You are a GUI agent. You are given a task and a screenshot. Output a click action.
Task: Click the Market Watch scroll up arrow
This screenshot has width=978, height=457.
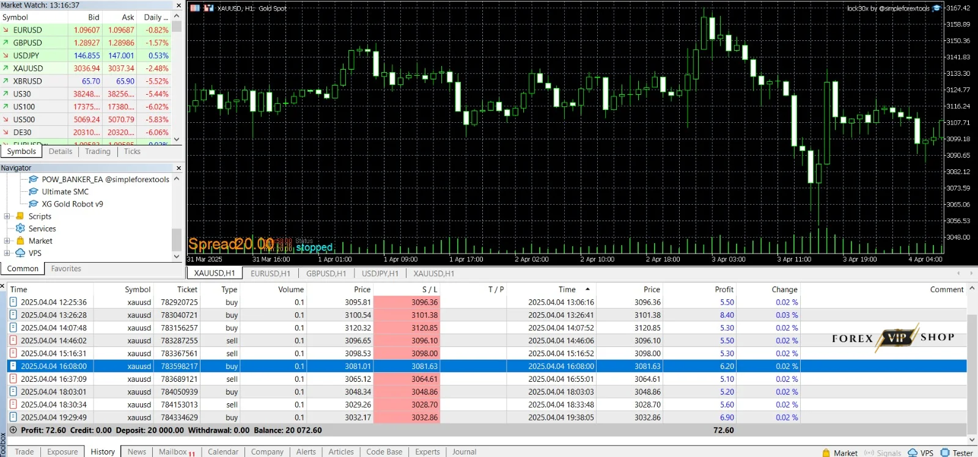coord(177,17)
